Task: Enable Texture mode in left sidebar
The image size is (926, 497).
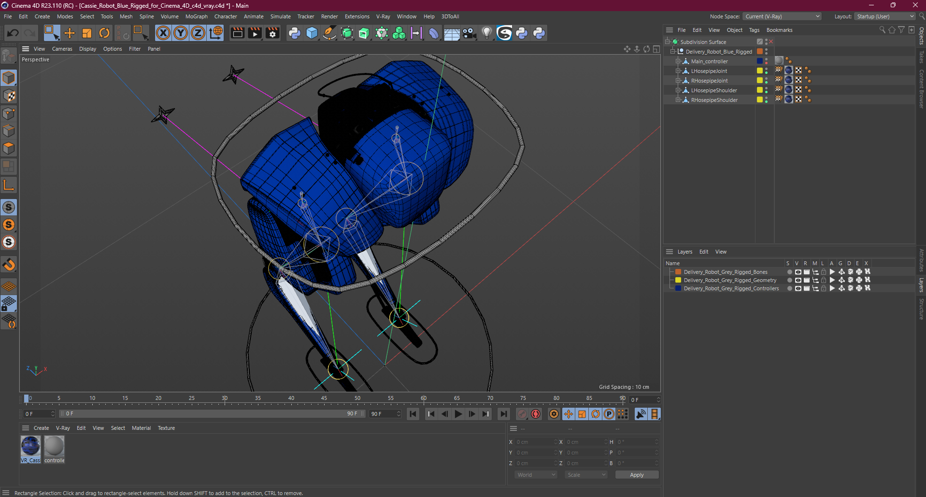Action: (9, 96)
